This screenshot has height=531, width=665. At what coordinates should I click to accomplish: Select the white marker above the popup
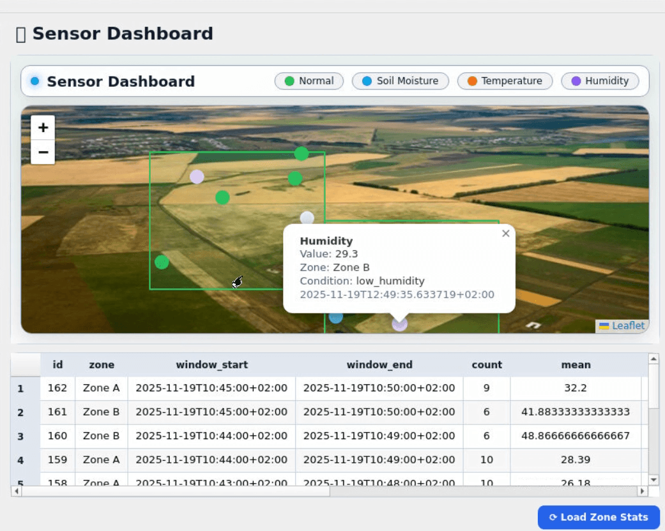tap(307, 218)
